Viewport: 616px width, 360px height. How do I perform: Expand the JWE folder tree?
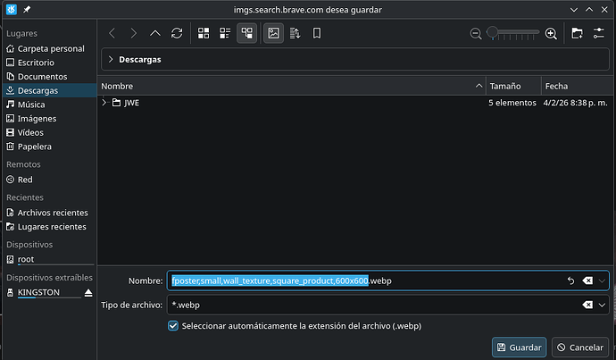[105, 103]
